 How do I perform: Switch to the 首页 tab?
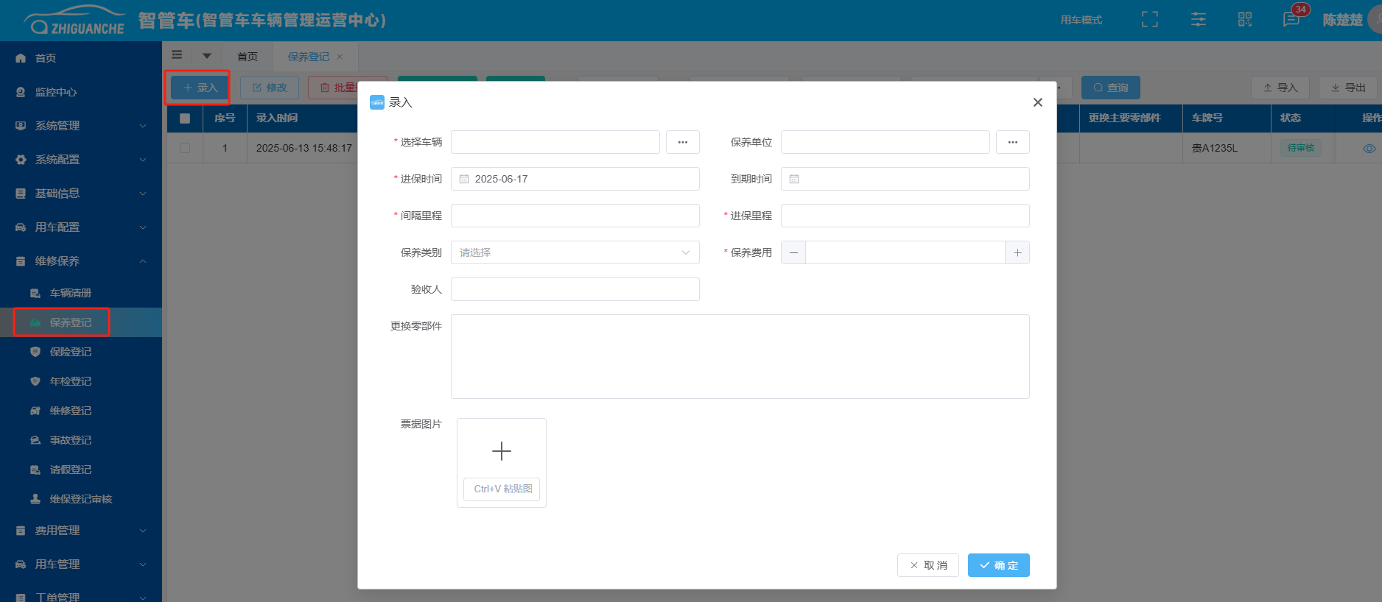point(248,57)
